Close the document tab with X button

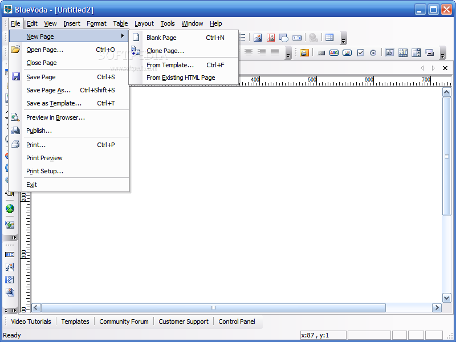445,68
